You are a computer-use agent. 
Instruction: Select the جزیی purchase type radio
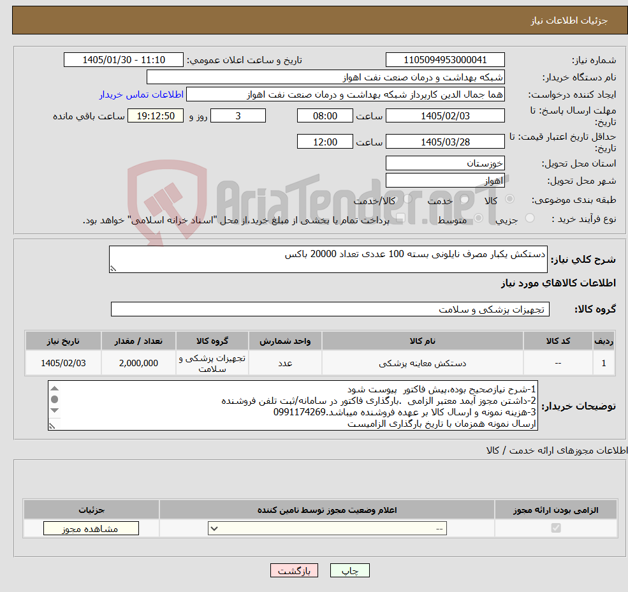click(529, 218)
